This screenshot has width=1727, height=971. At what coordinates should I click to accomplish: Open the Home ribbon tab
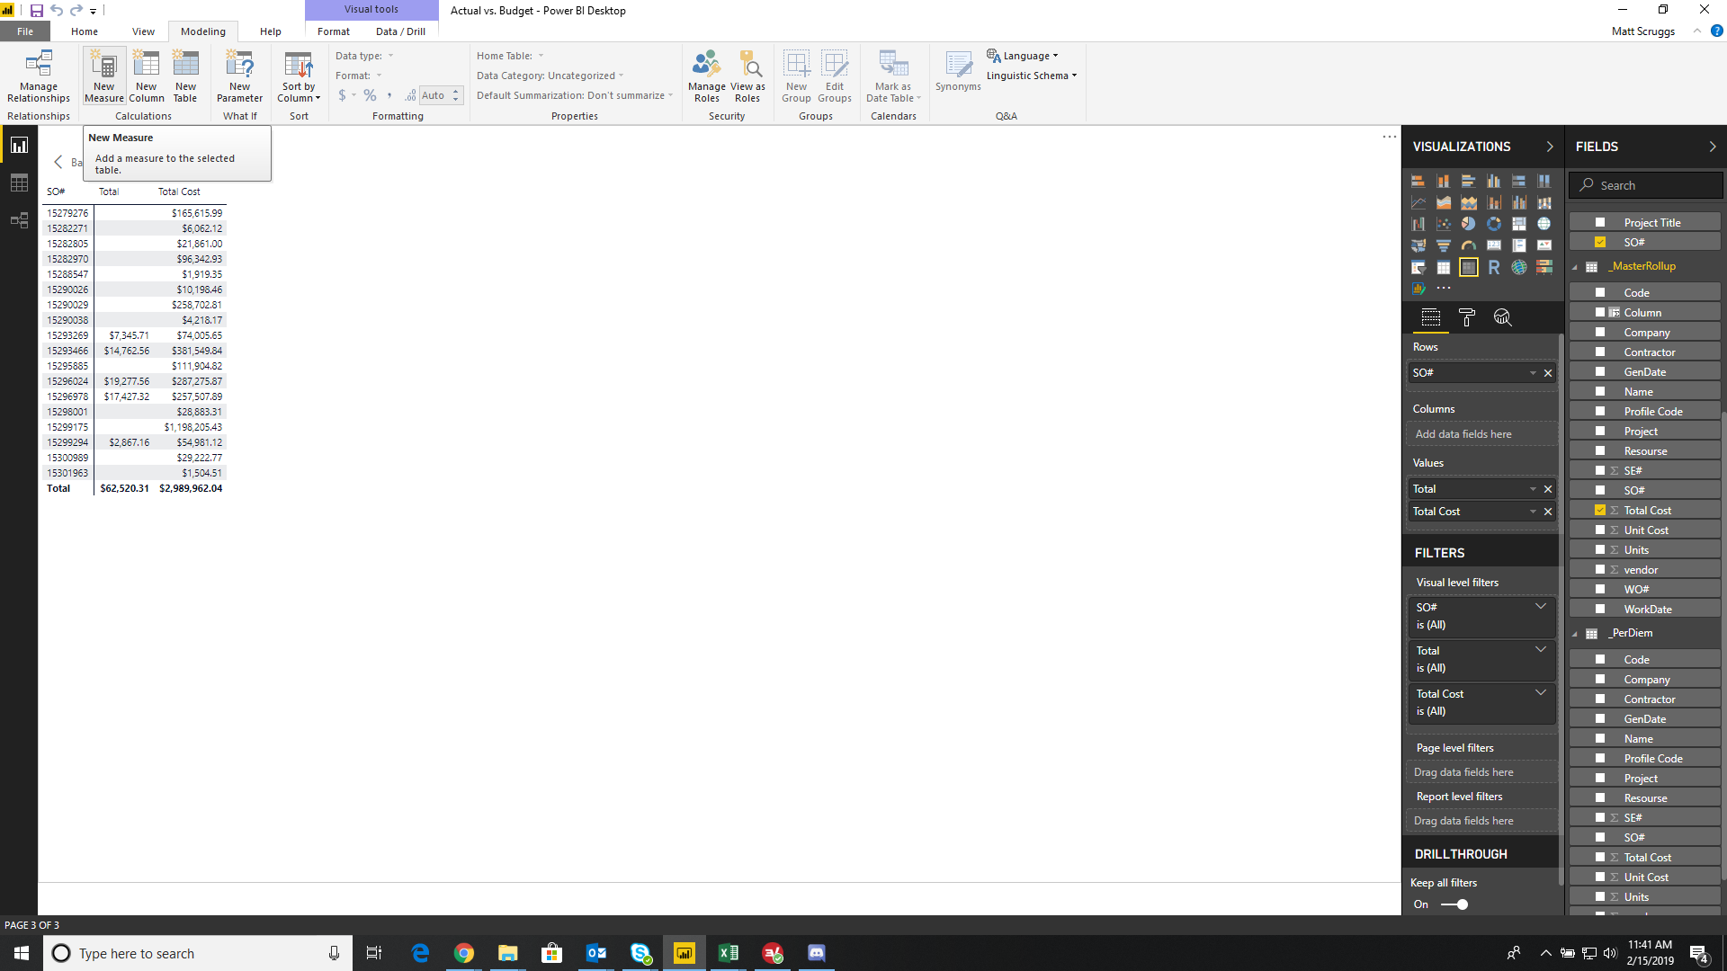tap(85, 31)
